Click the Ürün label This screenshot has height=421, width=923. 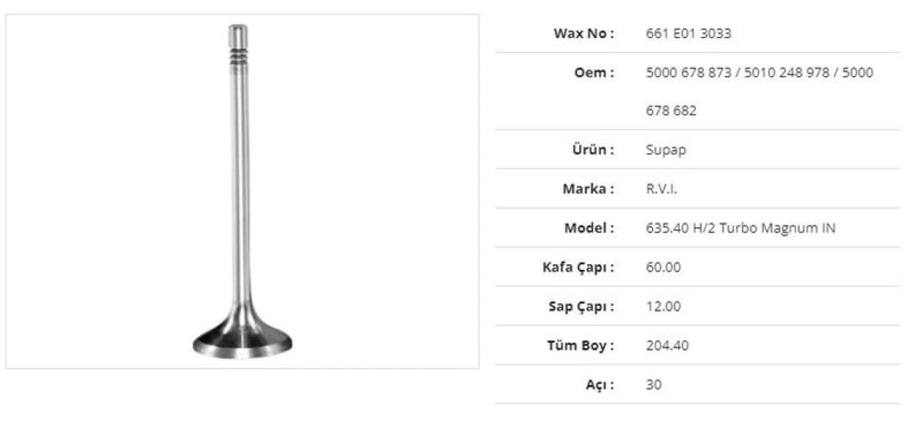pyautogui.click(x=592, y=150)
